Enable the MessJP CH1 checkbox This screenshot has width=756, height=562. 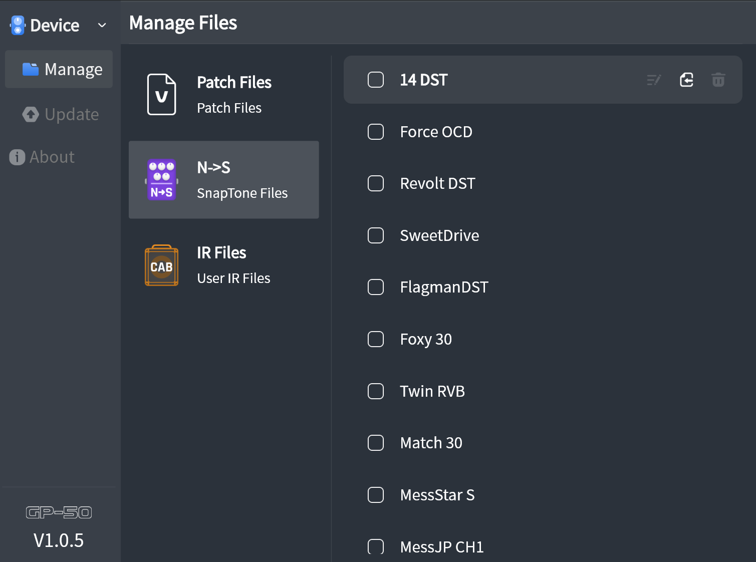click(x=375, y=546)
